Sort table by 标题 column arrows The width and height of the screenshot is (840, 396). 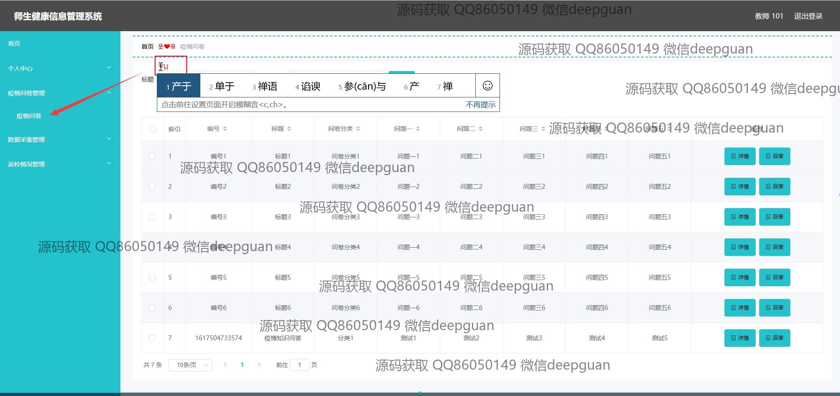tap(289, 129)
